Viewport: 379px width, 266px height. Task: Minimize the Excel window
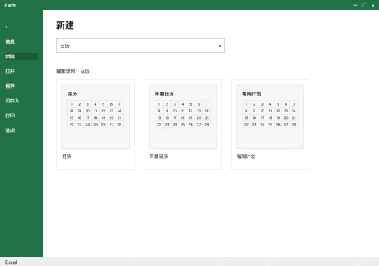pos(355,5)
